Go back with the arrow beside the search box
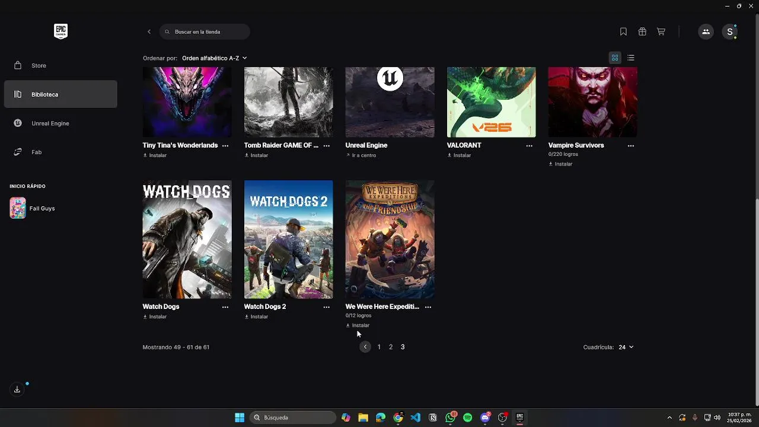Image resolution: width=759 pixels, height=427 pixels. pos(149,31)
